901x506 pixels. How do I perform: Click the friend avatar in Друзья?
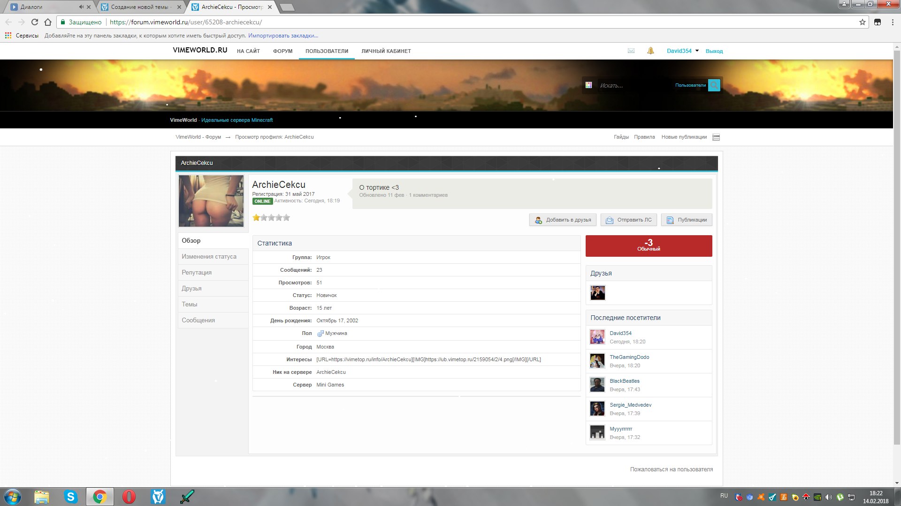click(x=597, y=293)
